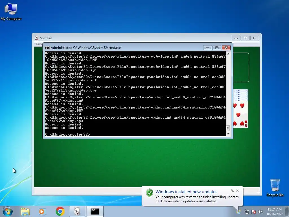Launch Windows Explorer from the taskbar

point(25,211)
